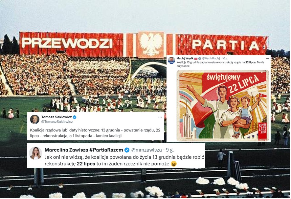Open Marcelina Zawisza's profile photo
Screen dimensions: 291x199
pyautogui.click(x=35, y=153)
